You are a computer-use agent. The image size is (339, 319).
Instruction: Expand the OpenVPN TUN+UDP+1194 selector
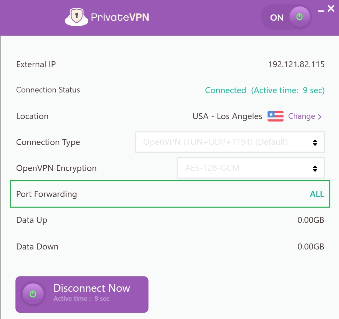[230, 142]
